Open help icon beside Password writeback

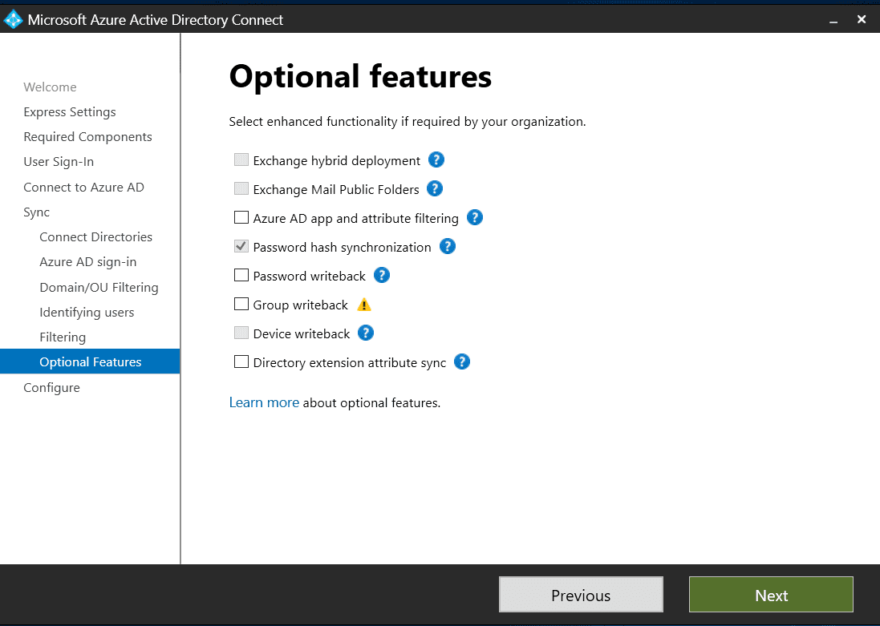point(382,276)
